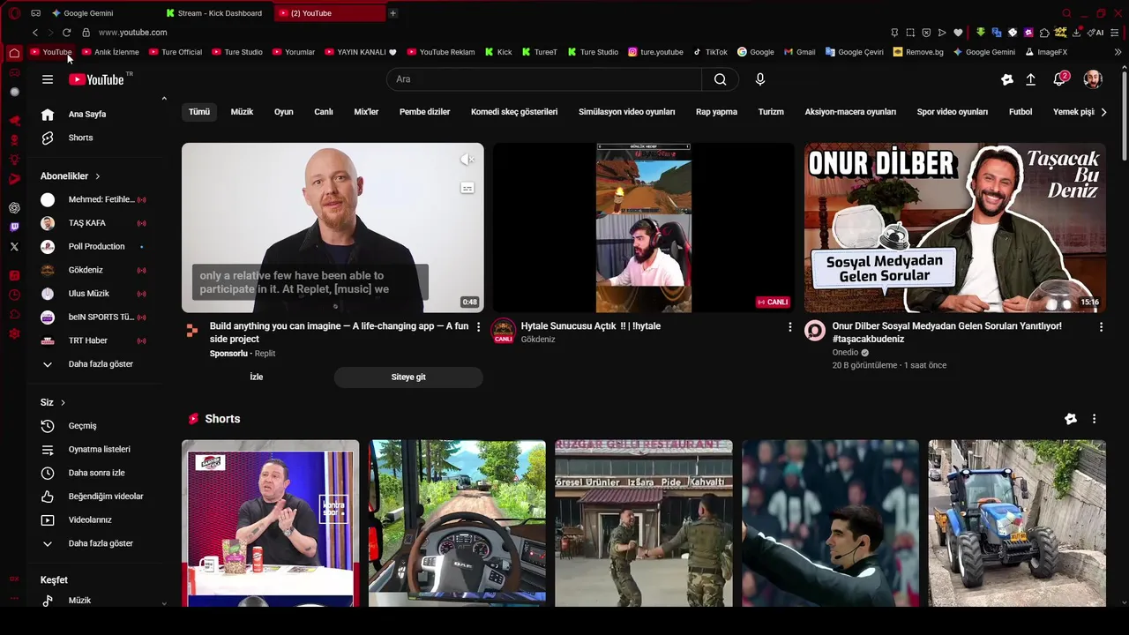
Task: Open Shorts shelf three-dot menu
Action: 1094,419
